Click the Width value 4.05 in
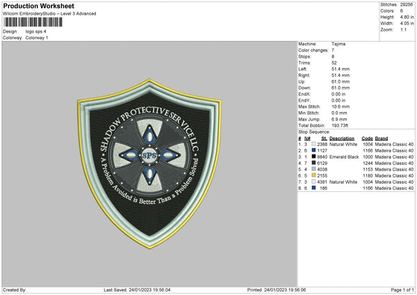Viewport: 417px width, 295px height. pos(407,24)
